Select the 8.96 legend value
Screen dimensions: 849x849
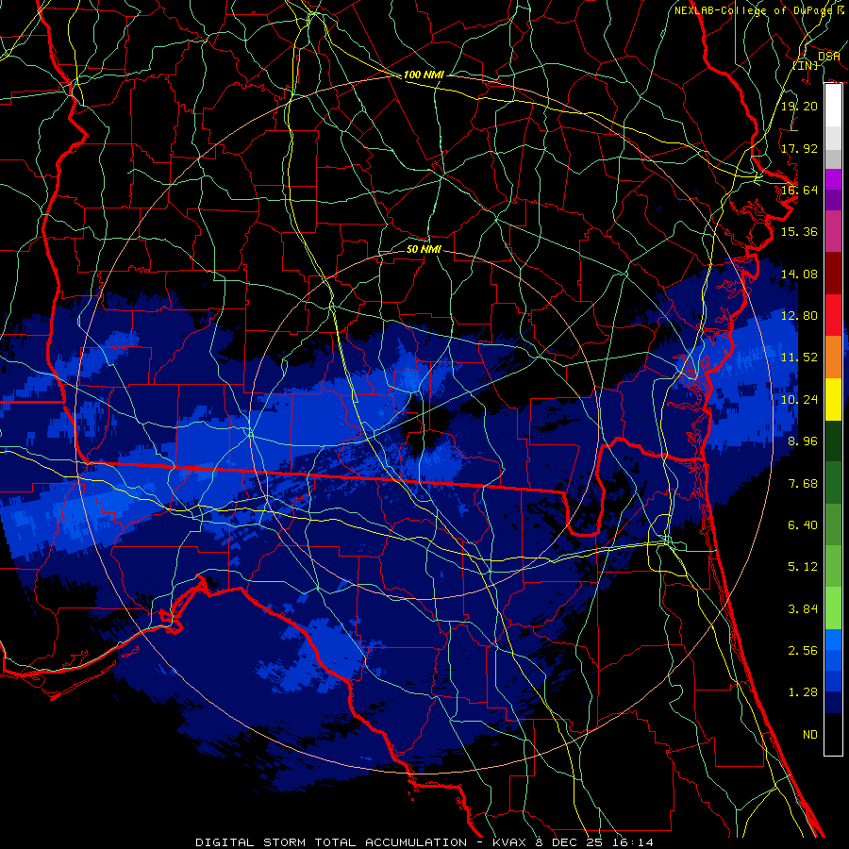point(803,441)
